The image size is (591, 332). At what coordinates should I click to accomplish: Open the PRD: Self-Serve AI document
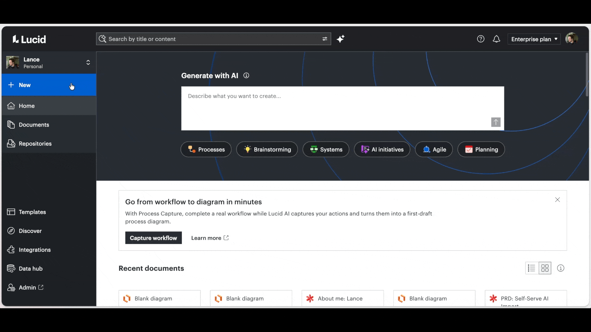click(526, 298)
